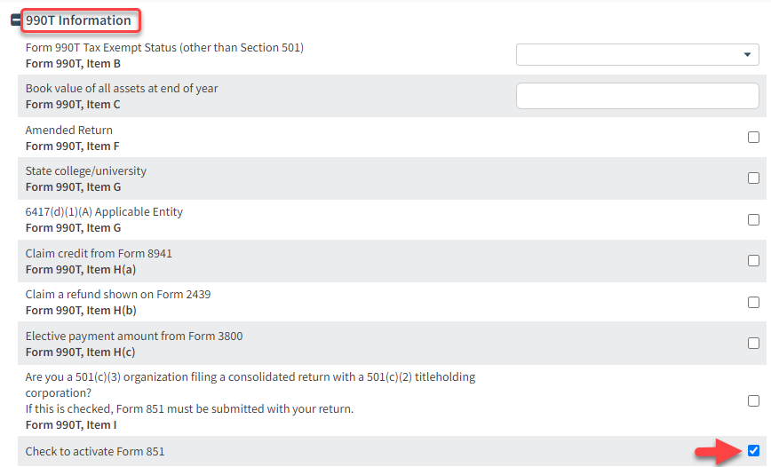Click the 'Form 990T Tax Exempt Status' label
The image size is (771, 467).
pos(164,48)
